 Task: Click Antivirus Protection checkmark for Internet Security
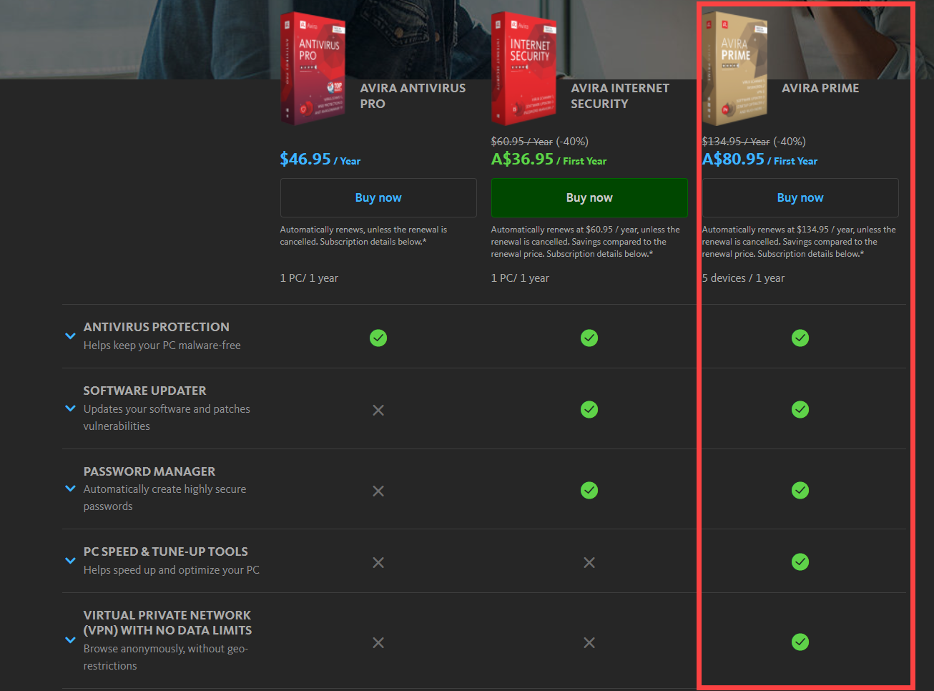(589, 338)
